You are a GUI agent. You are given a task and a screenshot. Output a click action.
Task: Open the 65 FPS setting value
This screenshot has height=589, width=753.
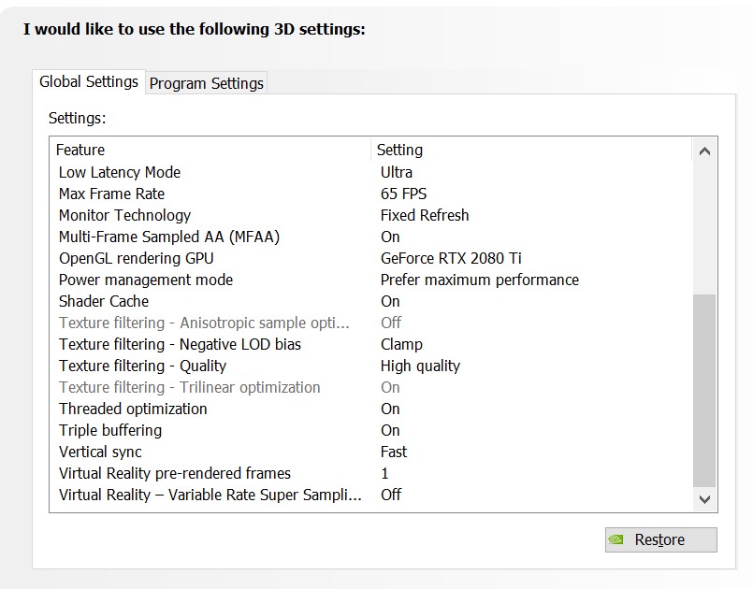click(403, 194)
